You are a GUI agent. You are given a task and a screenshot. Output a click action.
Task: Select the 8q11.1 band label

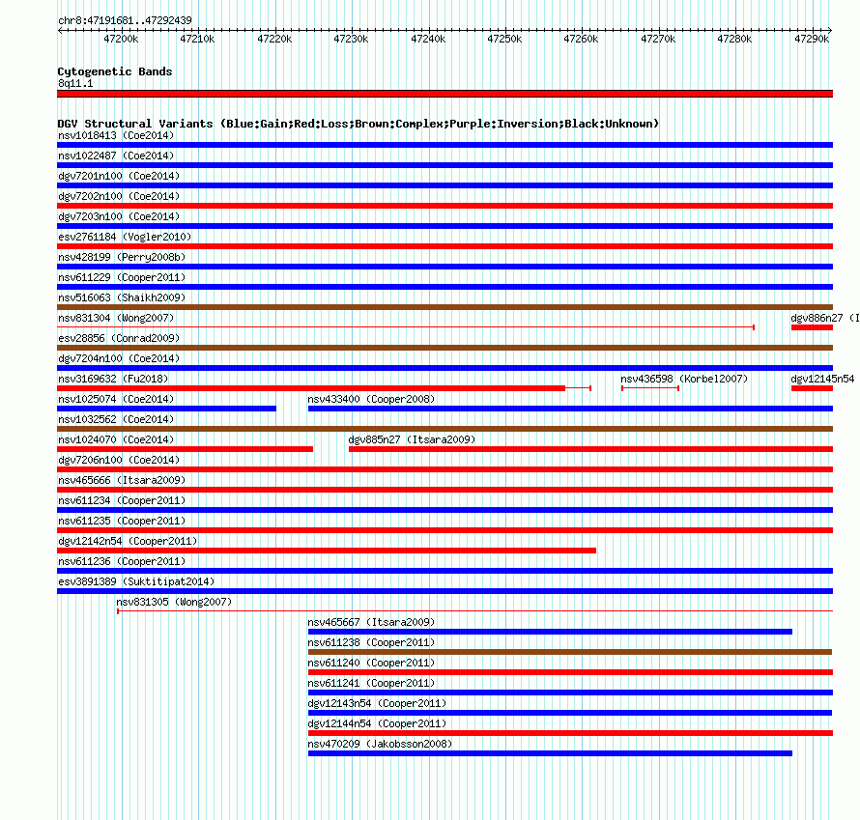coord(75,83)
